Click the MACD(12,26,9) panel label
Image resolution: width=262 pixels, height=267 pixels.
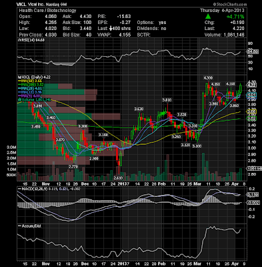49,189
